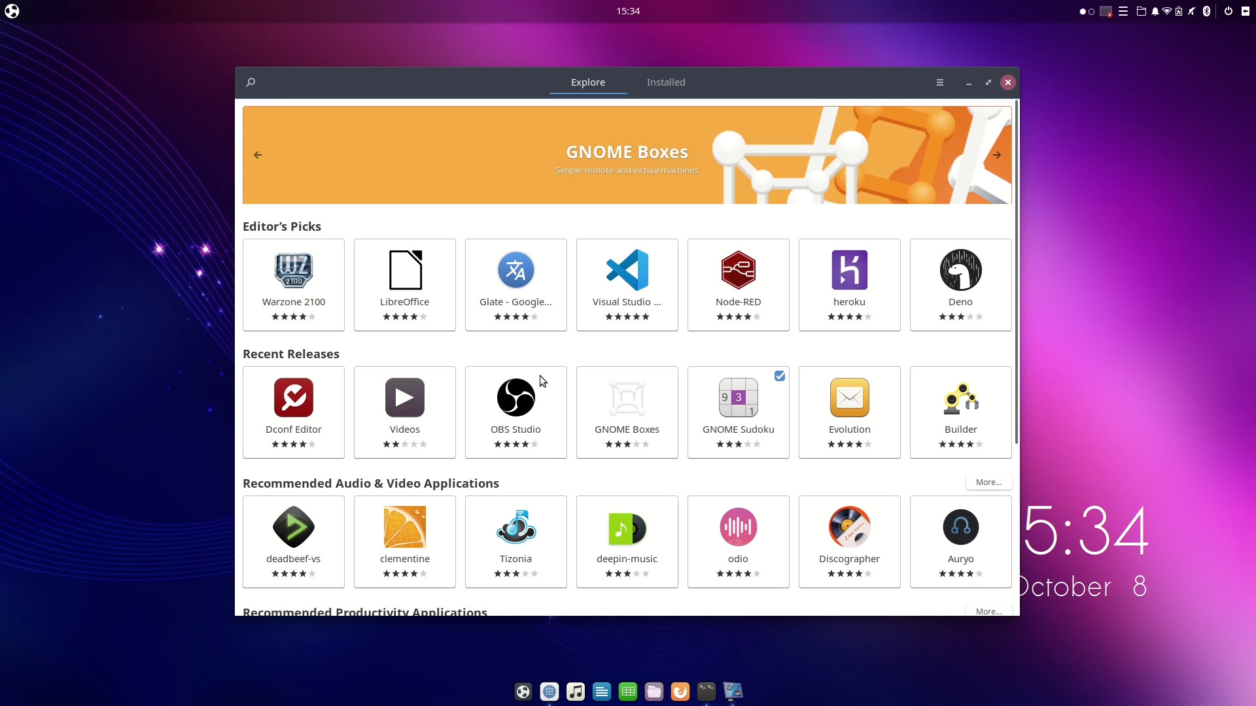The width and height of the screenshot is (1256, 706).
Task: Open the applications menu in the top panel
Action: click(1124, 11)
